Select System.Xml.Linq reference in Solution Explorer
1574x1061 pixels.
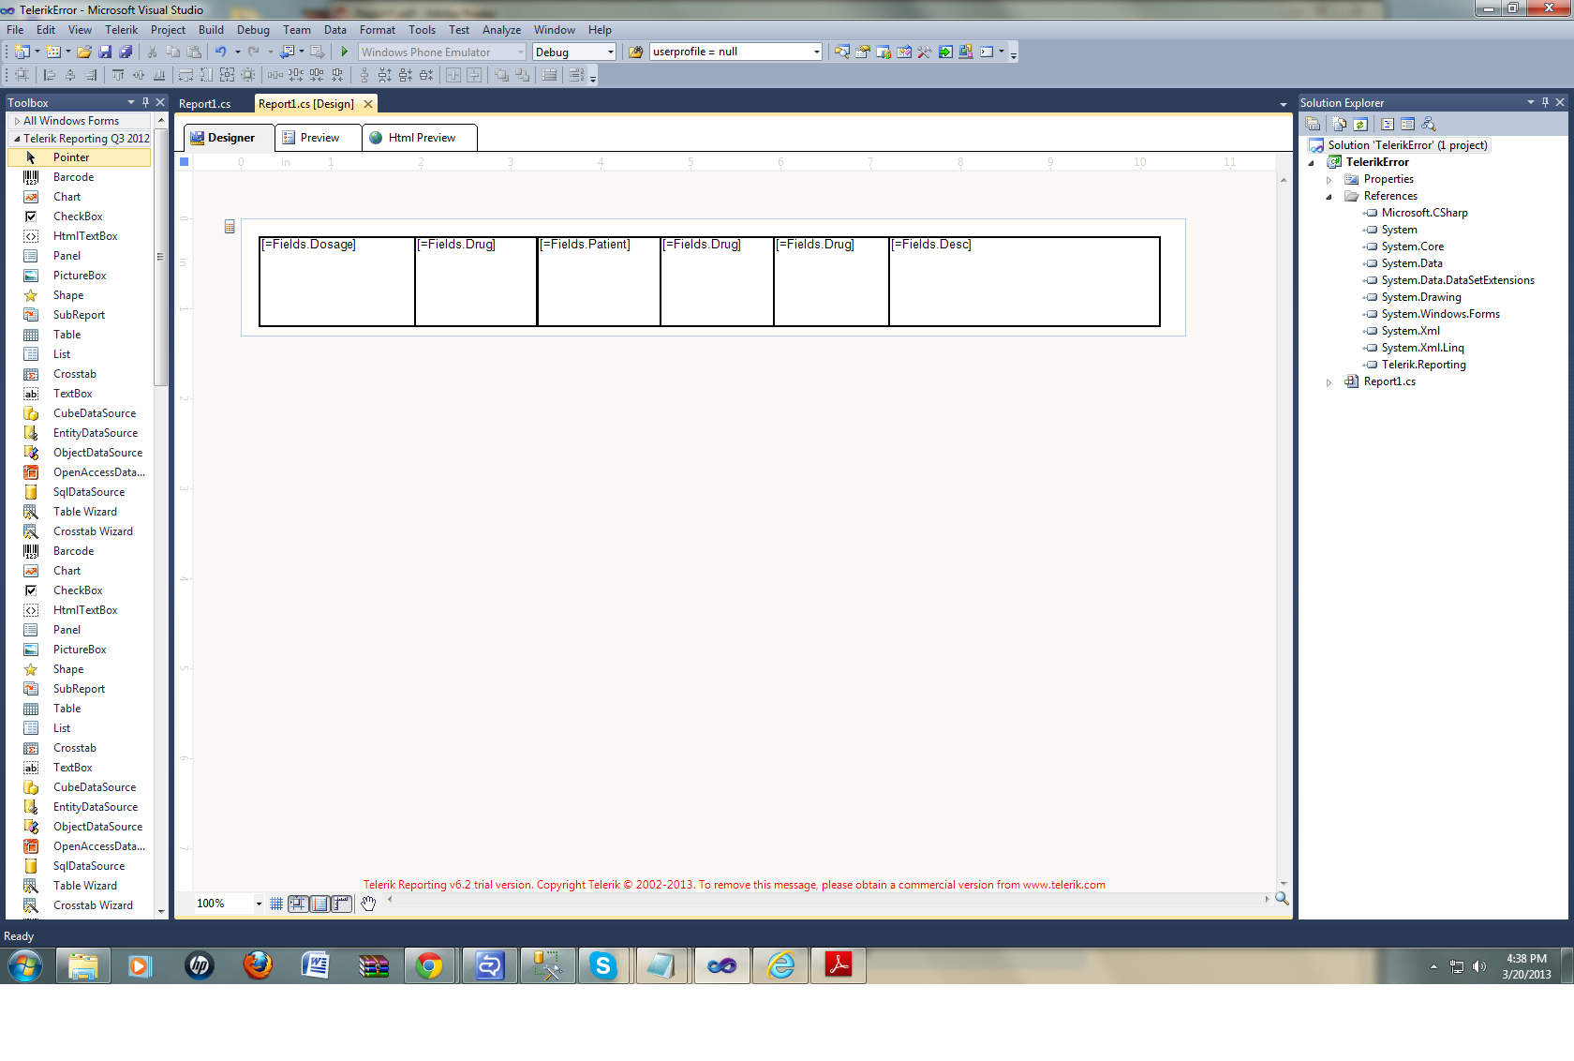coord(1422,348)
